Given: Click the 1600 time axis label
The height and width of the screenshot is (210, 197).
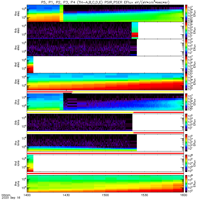Looking at the screenshot, I should [x=184, y=195].
